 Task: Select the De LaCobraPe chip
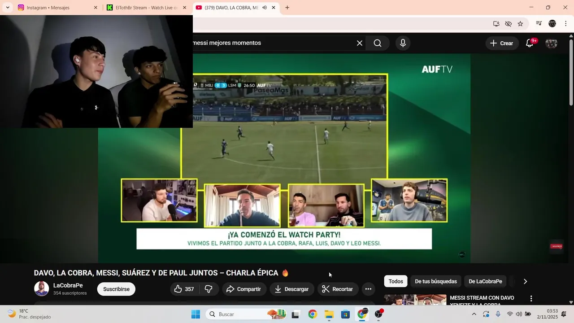[485, 281]
